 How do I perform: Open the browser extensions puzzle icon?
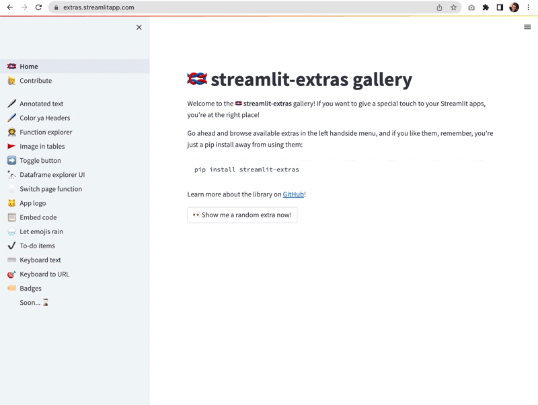tap(486, 7)
